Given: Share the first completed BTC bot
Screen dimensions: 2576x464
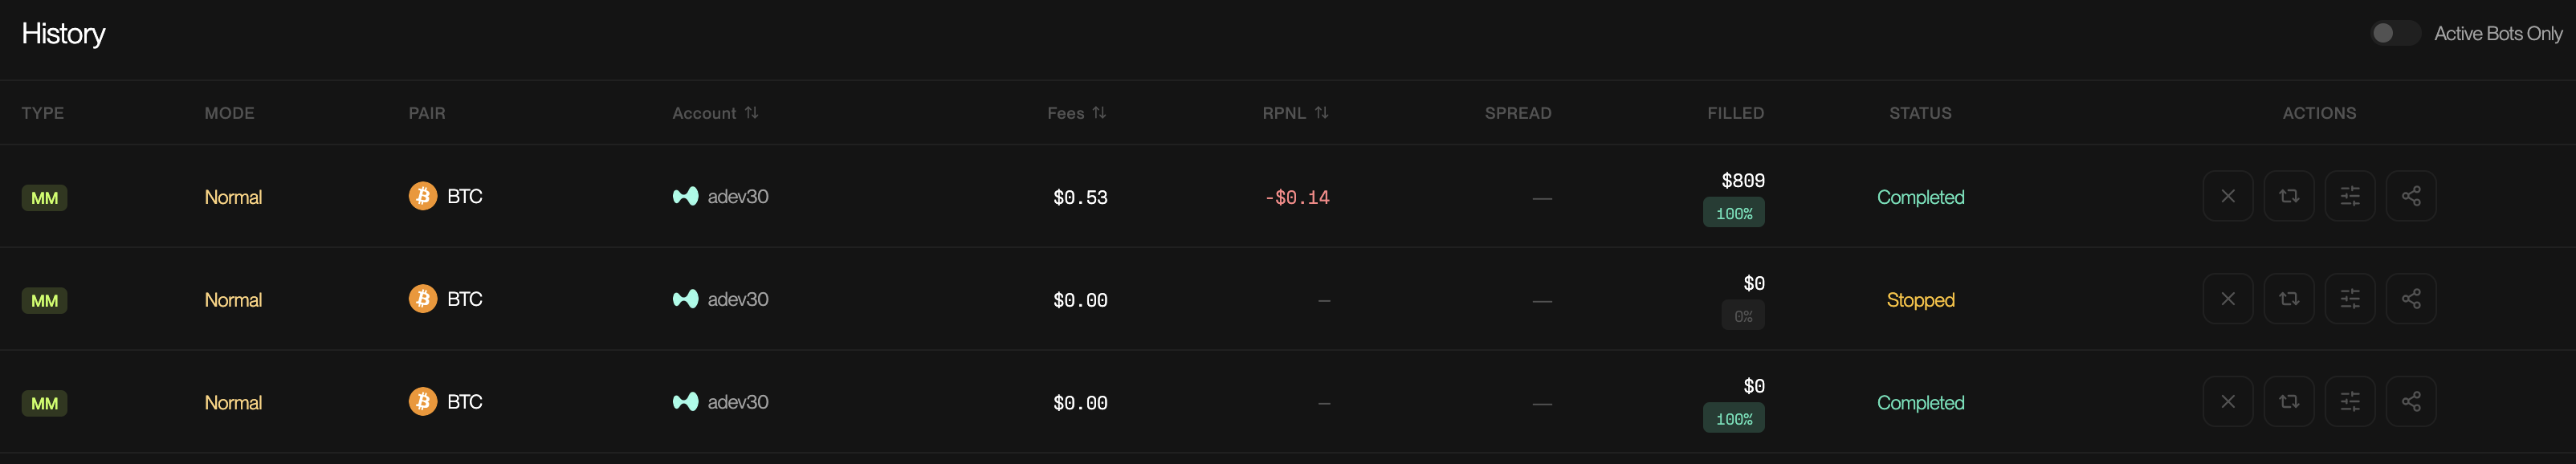Looking at the screenshot, I should 2410,196.
